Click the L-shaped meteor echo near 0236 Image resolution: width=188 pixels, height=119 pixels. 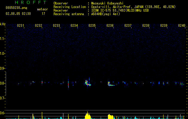pyautogui.click(x=111, y=84)
